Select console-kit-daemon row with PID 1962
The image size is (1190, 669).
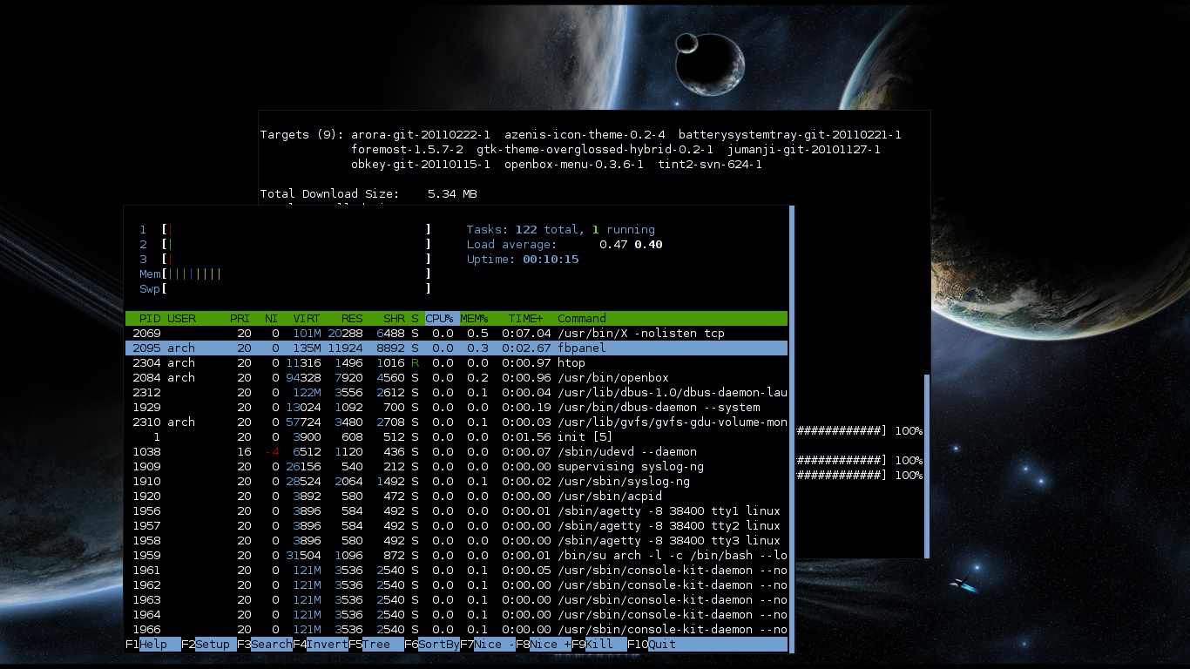[x=456, y=585]
